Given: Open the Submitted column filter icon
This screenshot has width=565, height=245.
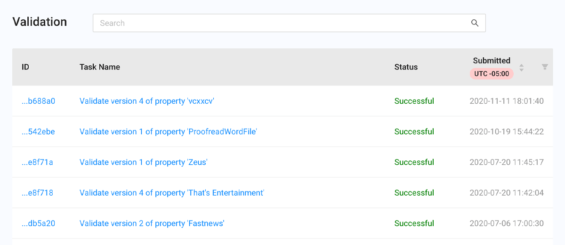Looking at the screenshot, I should [x=545, y=67].
